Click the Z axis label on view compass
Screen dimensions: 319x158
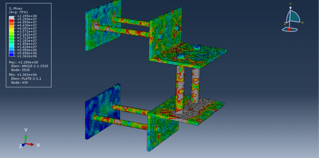tap(285, 23)
